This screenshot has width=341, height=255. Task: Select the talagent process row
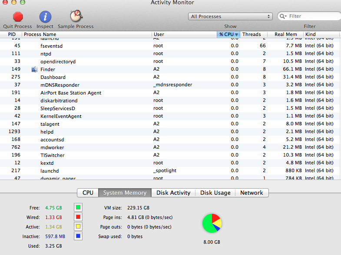pos(170,124)
